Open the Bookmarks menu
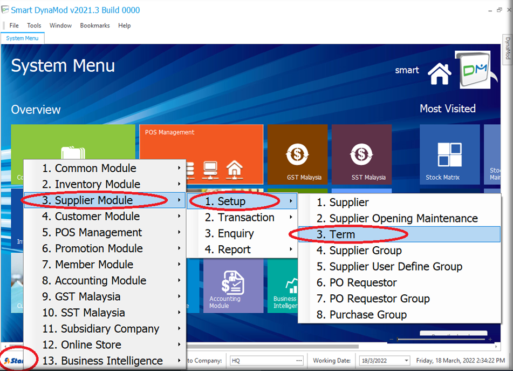Viewport: 513px width, 371px height. pyautogui.click(x=94, y=25)
